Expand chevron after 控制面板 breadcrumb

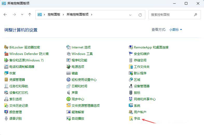pos(63,15)
